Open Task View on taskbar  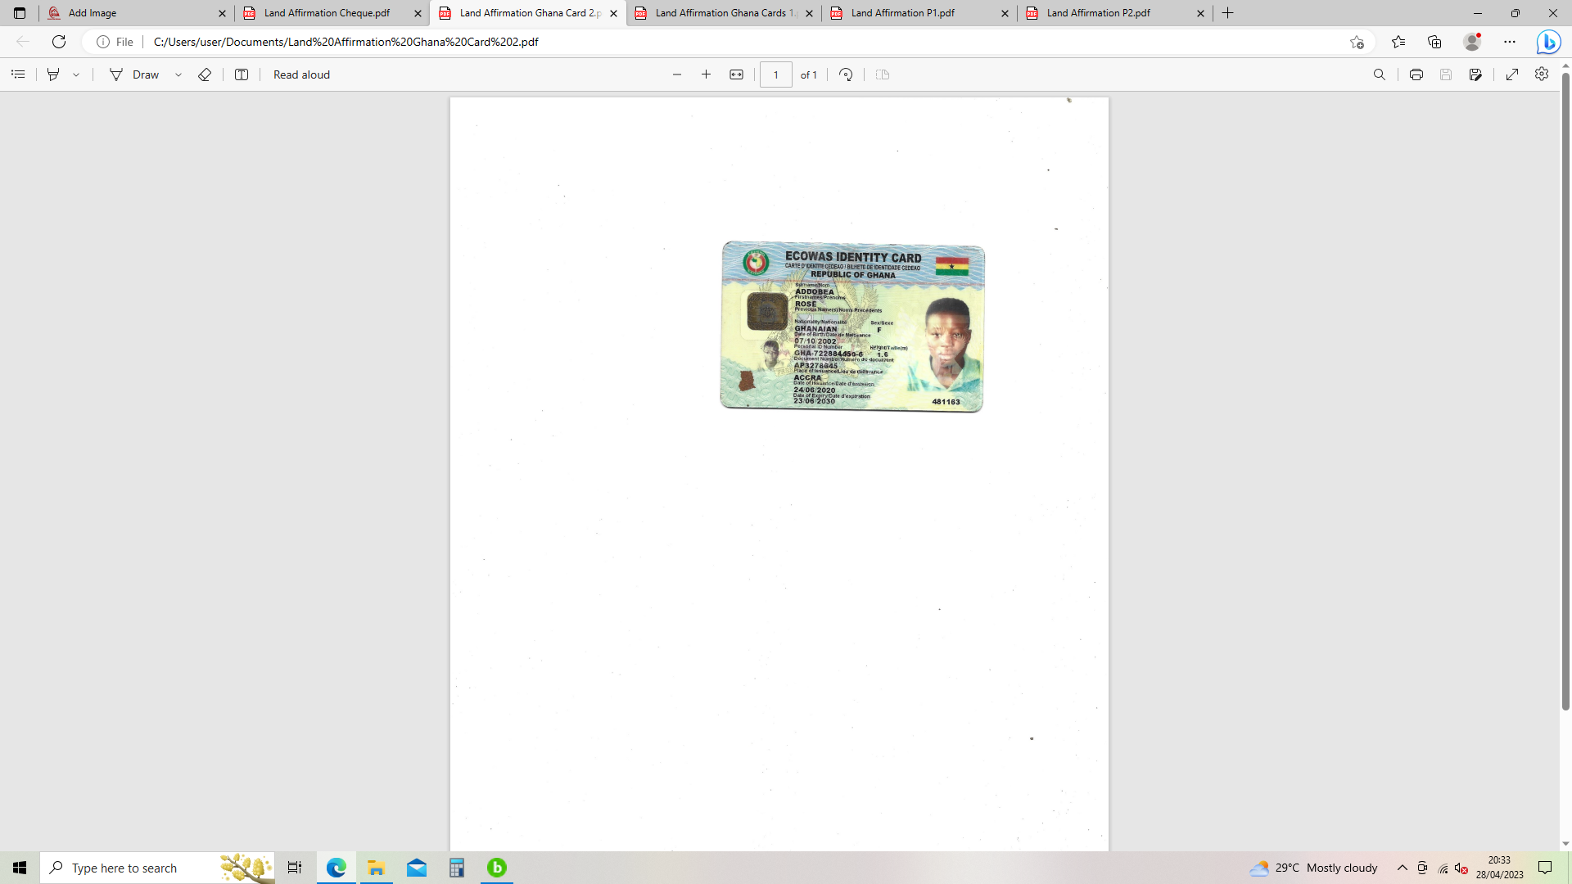pos(295,868)
